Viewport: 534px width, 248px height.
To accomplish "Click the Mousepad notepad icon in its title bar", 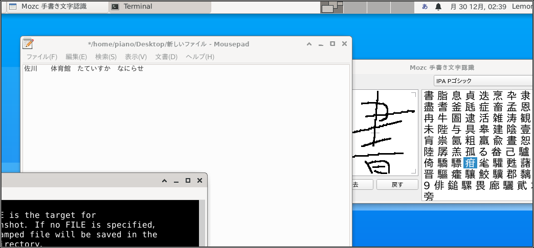I will pos(28,44).
